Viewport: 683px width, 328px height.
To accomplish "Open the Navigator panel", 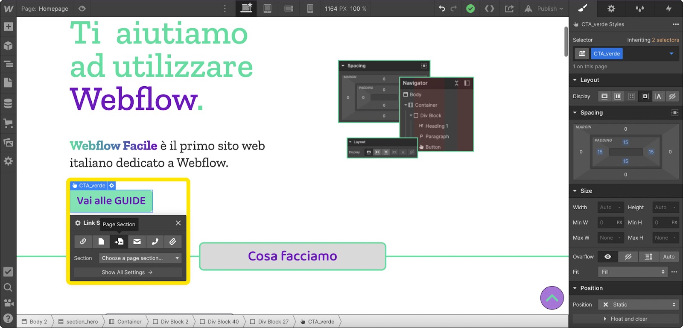I will click(8, 64).
